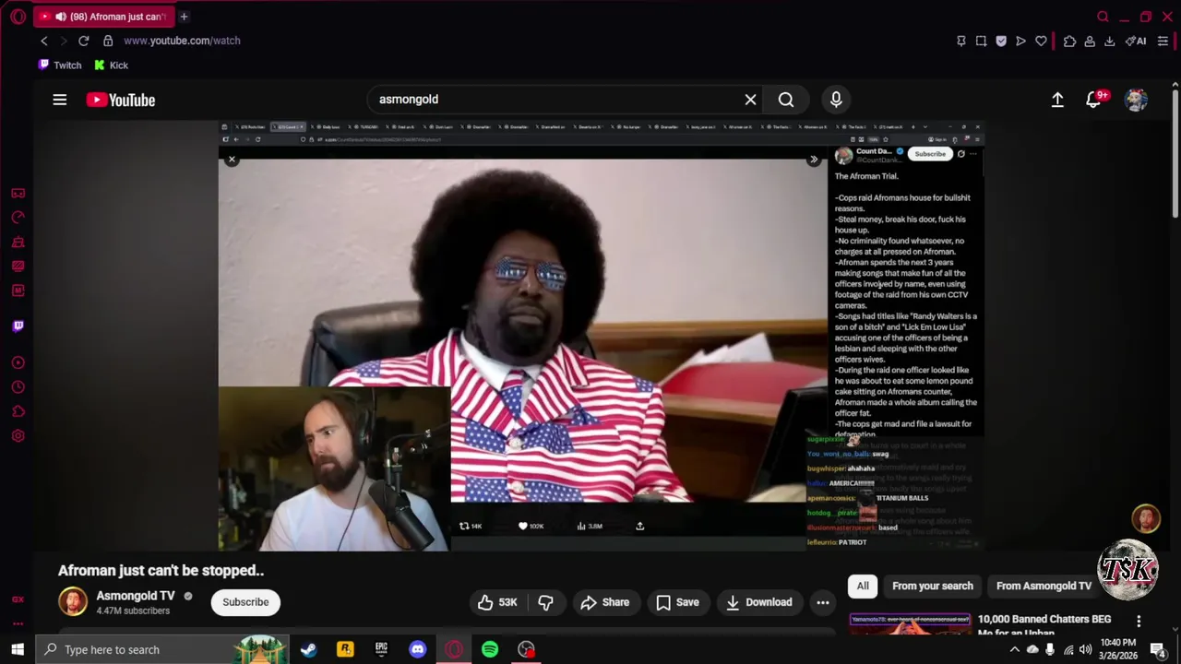Viewport: 1181px width, 664px height.
Task: Clear the search query with X
Action: 750,100
